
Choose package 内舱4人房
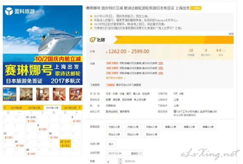(152, 127)
